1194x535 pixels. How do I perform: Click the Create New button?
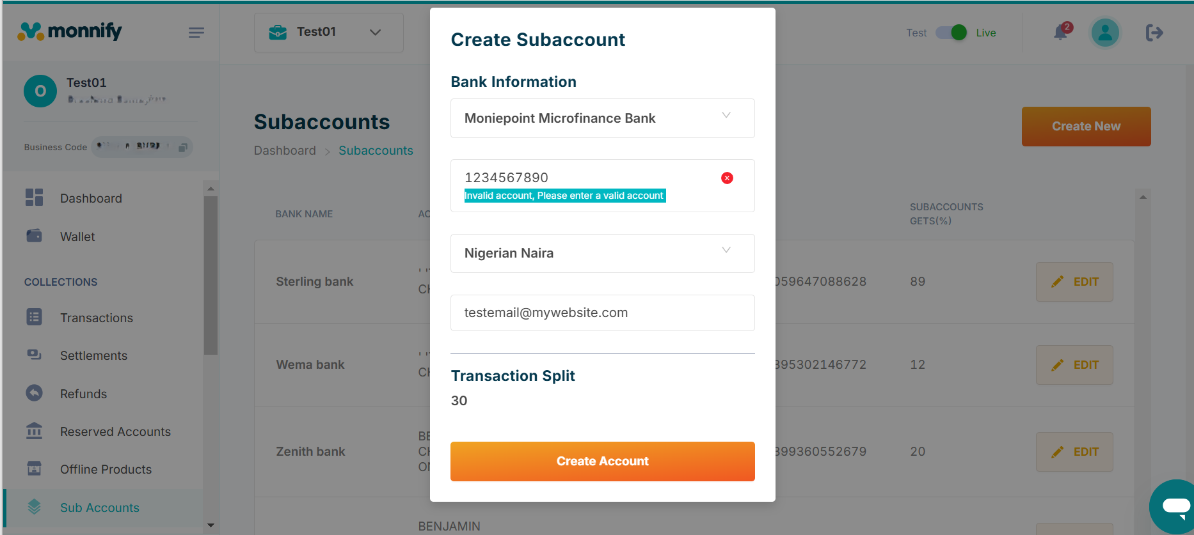click(1086, 127)
